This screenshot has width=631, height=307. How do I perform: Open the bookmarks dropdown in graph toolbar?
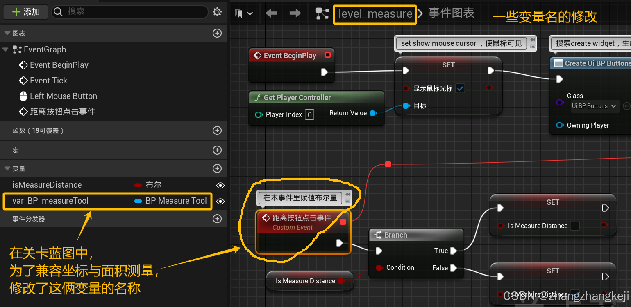pos(244,13)
